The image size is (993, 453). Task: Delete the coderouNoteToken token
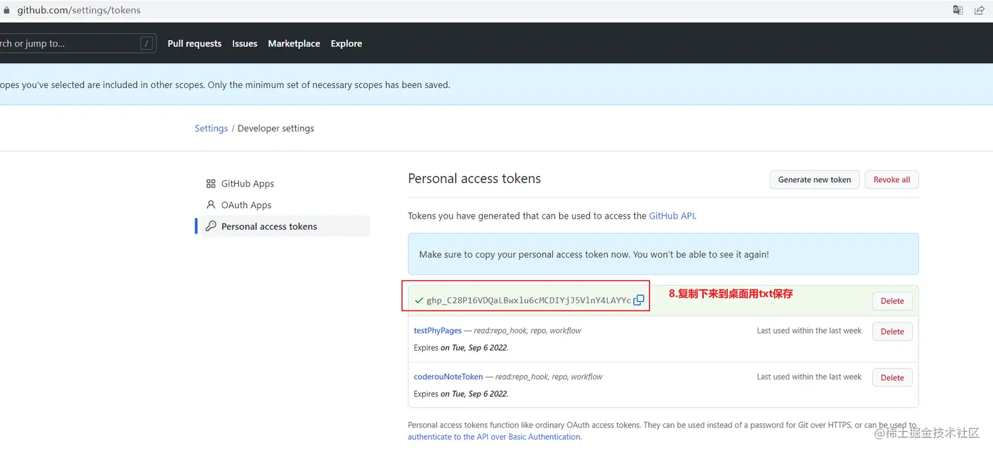coord(892,377)
